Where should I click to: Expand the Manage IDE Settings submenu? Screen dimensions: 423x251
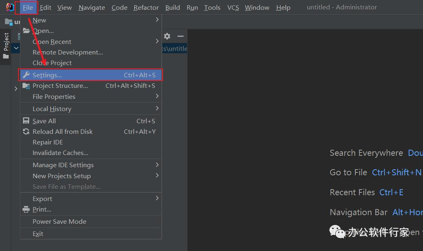click(x=91, y=165)
